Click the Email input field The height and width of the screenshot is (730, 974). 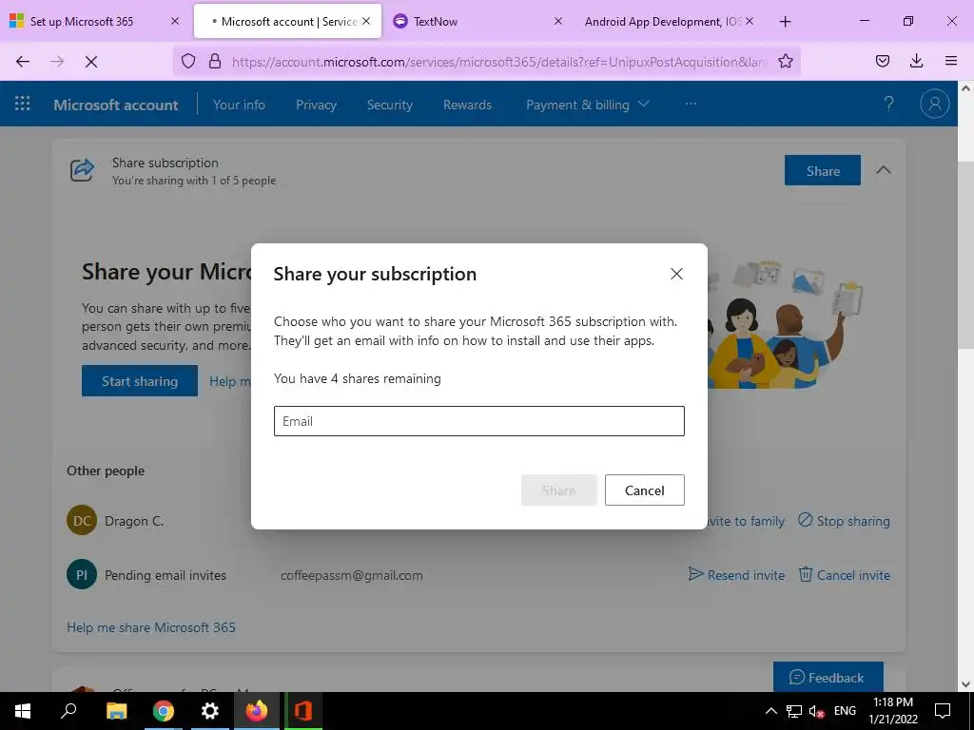click(x=479, y=421)
